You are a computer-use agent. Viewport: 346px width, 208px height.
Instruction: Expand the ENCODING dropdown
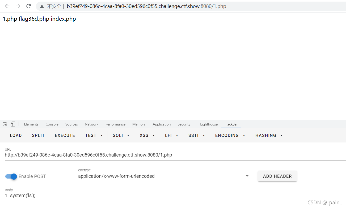point(230,135)
